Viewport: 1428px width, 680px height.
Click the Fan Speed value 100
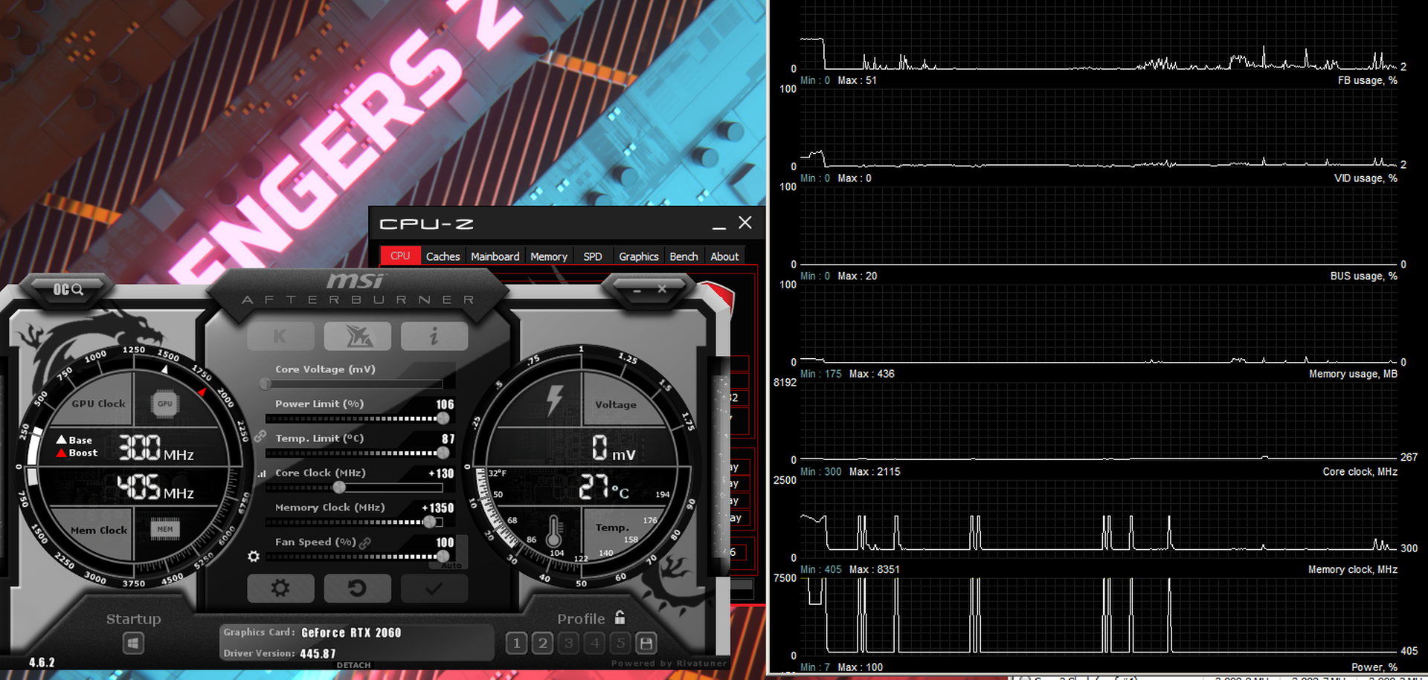(445, 543)
